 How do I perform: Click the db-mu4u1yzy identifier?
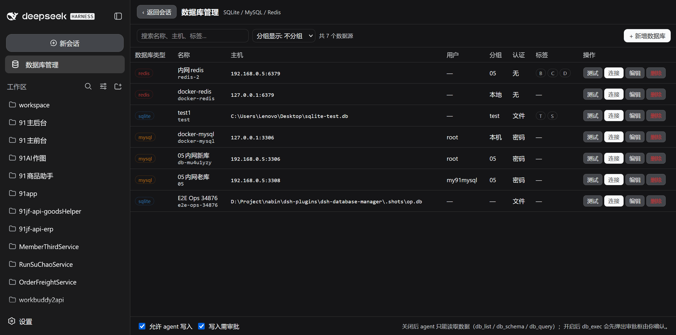point(195,162)
